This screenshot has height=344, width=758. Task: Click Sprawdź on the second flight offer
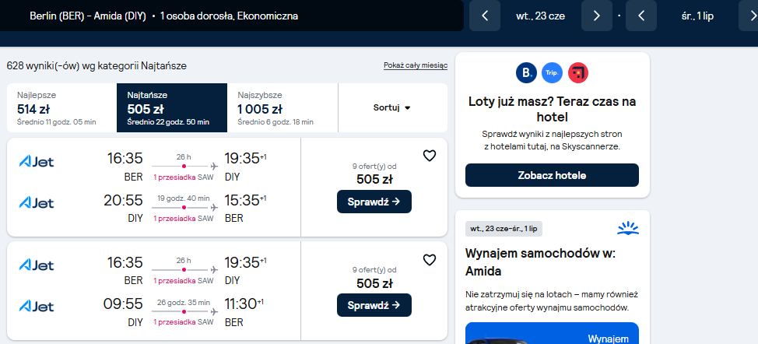click(374, 305)
